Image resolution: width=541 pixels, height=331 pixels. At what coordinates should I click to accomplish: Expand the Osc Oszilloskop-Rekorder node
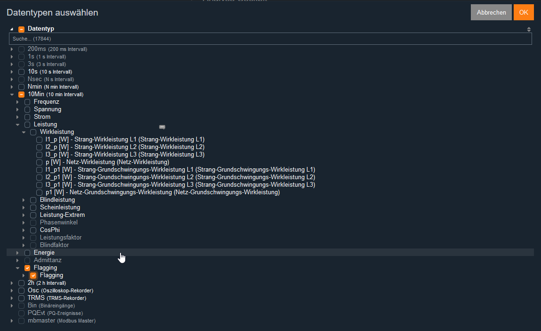click(12, 290)
